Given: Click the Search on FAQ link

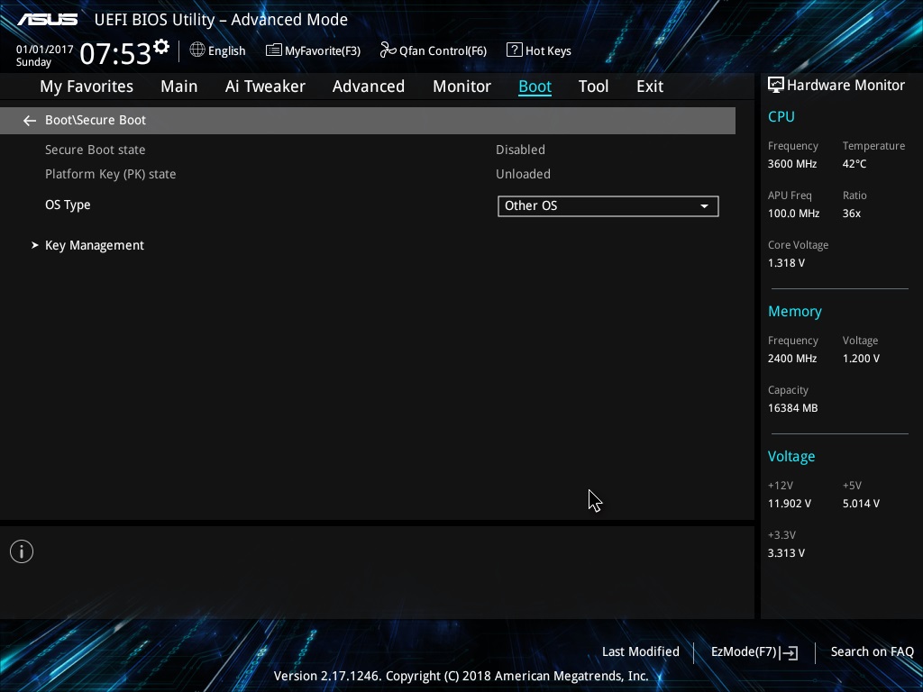Looking at the screenshot, I should coord(872,651).
